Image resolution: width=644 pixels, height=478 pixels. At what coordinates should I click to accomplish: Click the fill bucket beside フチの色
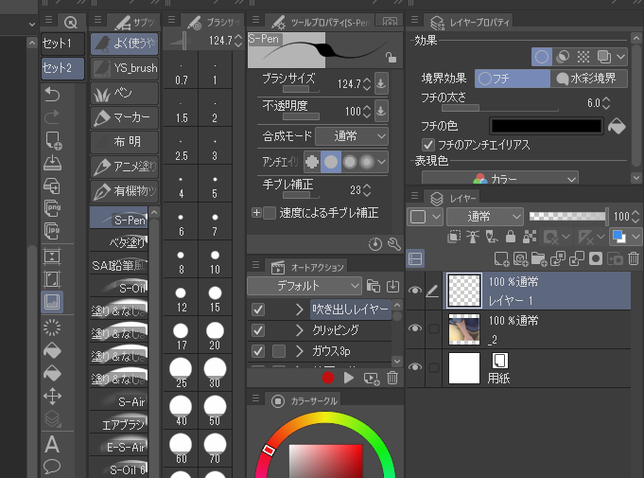click(x=617, y=126)
